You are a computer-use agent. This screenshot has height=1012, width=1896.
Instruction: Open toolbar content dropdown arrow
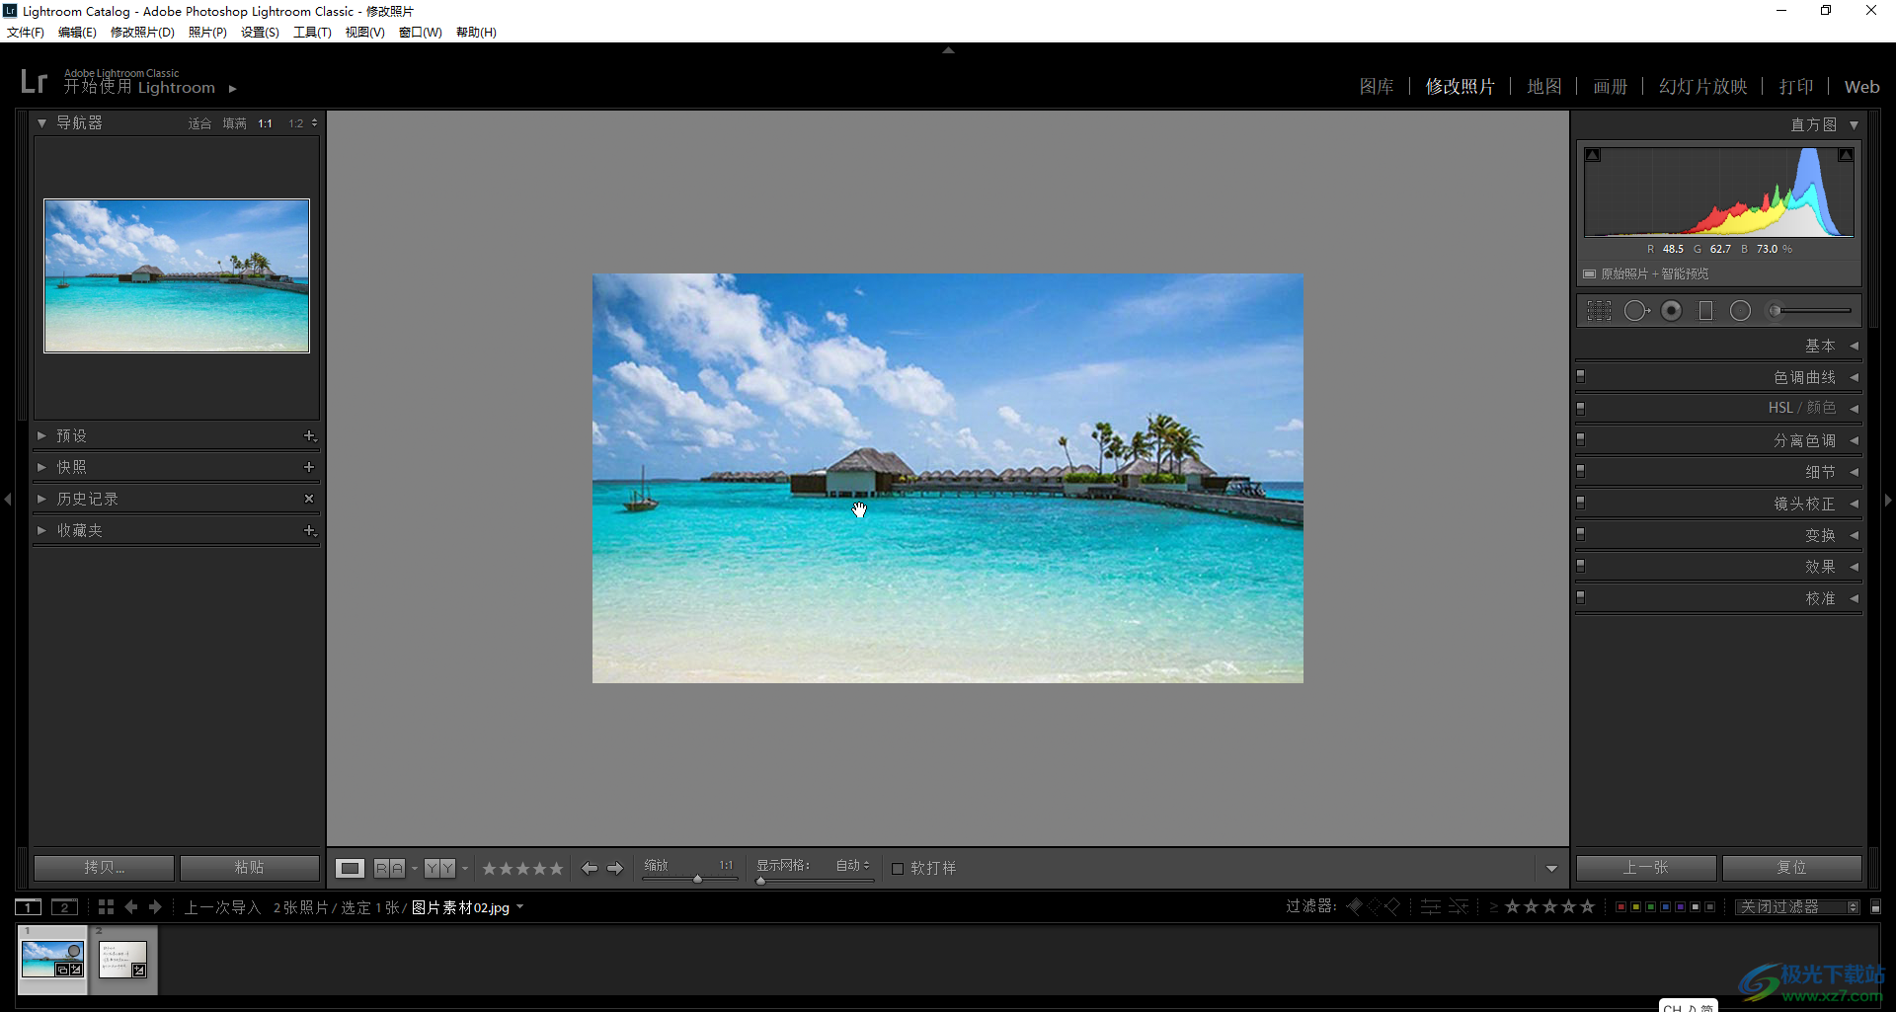coord(1551,869)
